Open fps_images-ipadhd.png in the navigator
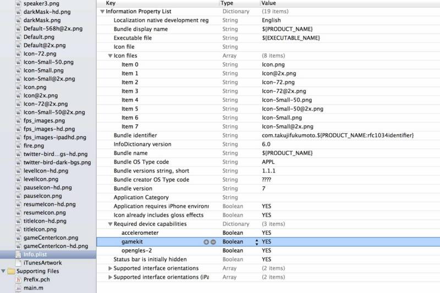The height and width of the screenshot is (293, 440). 55,137
